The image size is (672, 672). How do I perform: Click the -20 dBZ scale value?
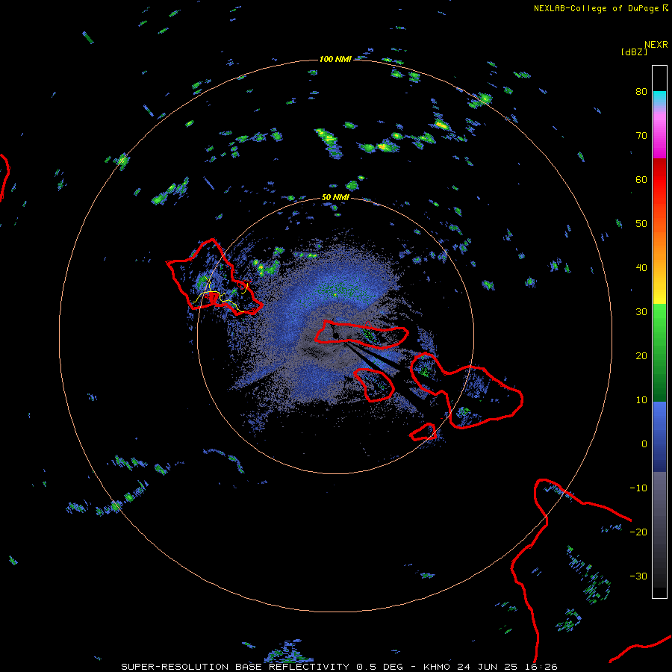(x=638, y=532)
